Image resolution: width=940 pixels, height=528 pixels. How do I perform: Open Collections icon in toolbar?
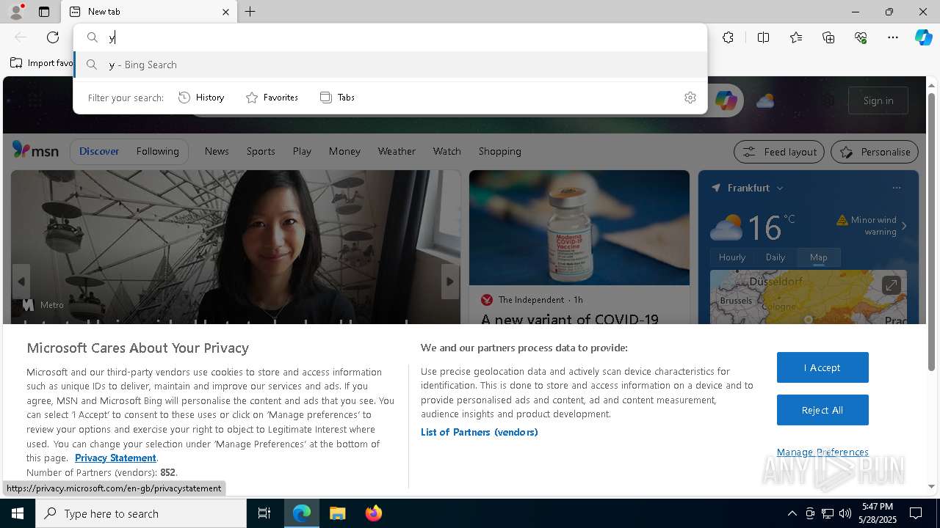[x=828, y=37]
